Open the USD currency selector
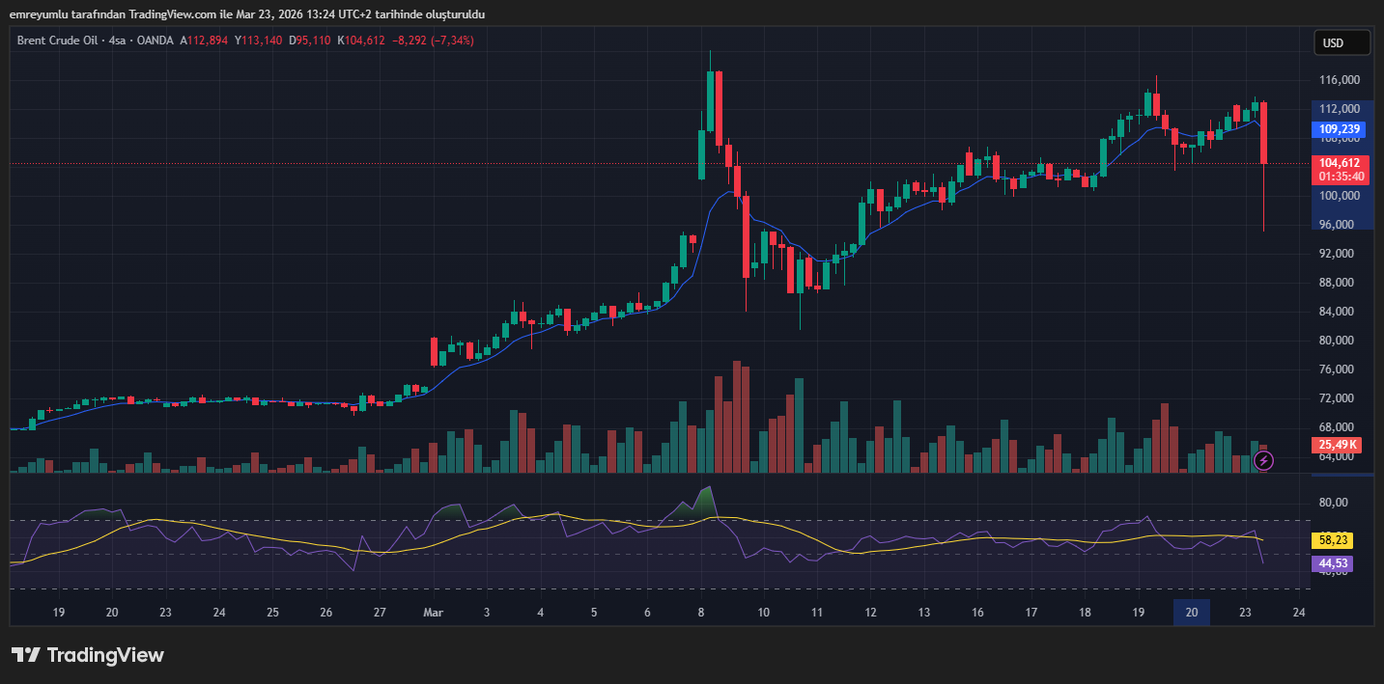 (1342, 42)
